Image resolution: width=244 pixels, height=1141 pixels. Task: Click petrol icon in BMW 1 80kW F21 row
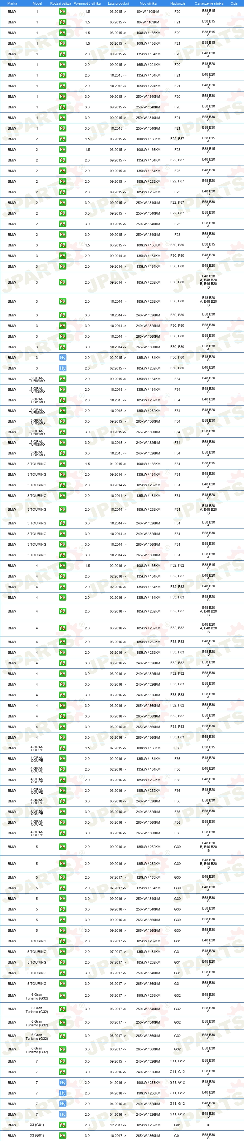(62, 22)
